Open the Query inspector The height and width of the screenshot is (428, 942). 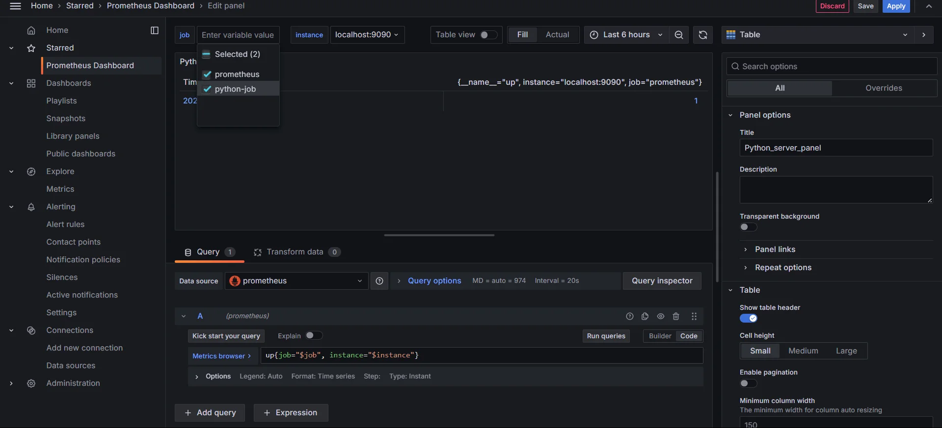tap(662, 281)
